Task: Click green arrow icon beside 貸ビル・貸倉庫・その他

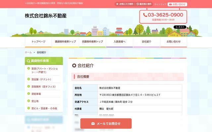Action: coord(28,108)
